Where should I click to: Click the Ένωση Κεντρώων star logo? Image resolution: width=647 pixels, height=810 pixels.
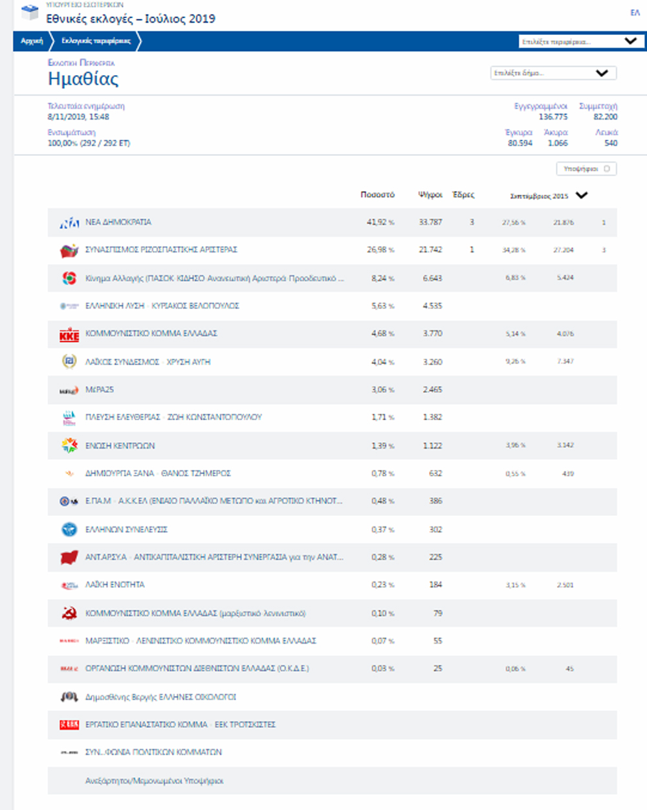pyautogui.click(x=69, y=445)
